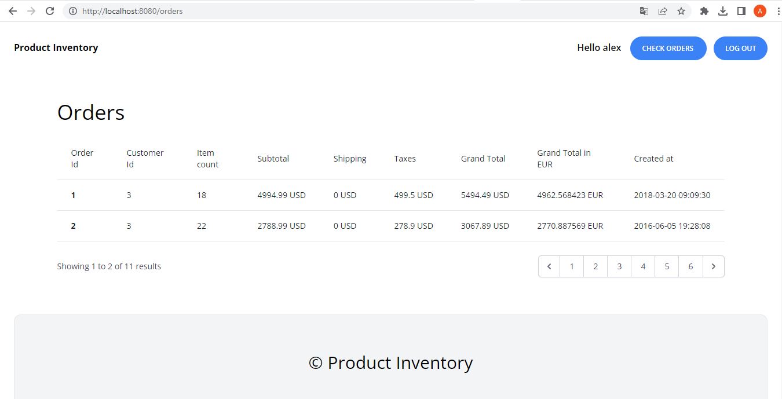Click the orange profile avatar A
This screenshot has width=782, height=399.
tap(759, 10)
